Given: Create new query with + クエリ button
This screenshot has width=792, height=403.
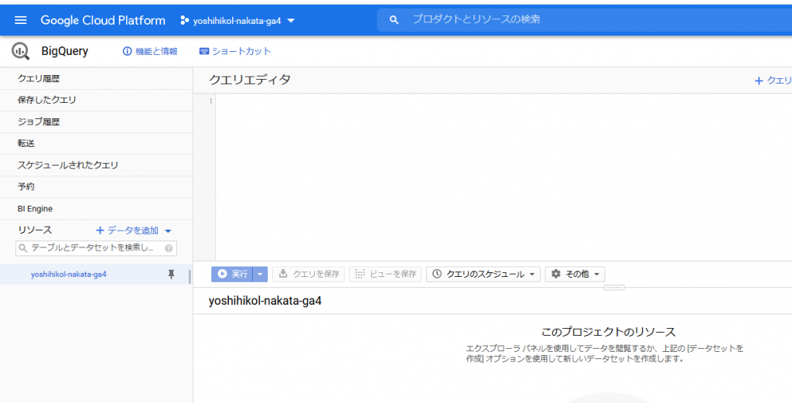Looking at the screenshot, I should point(773,80).
